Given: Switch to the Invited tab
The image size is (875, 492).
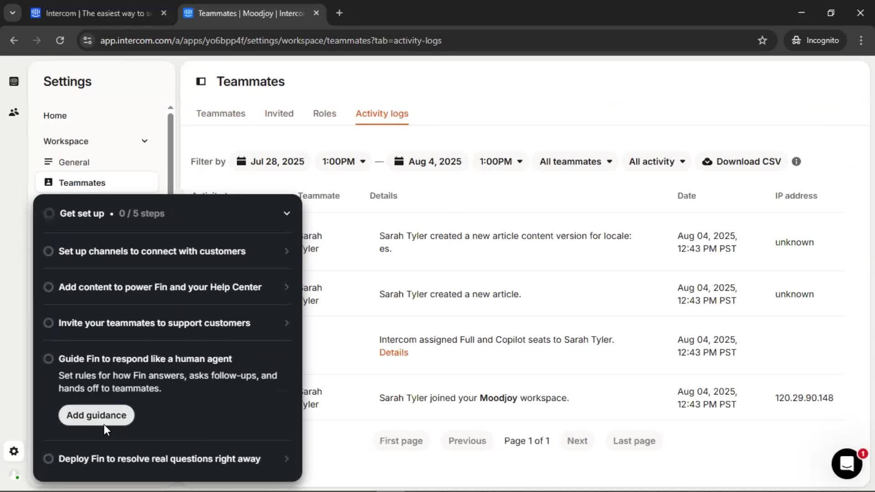Looking at the screenshot, I should pos(279,113).
